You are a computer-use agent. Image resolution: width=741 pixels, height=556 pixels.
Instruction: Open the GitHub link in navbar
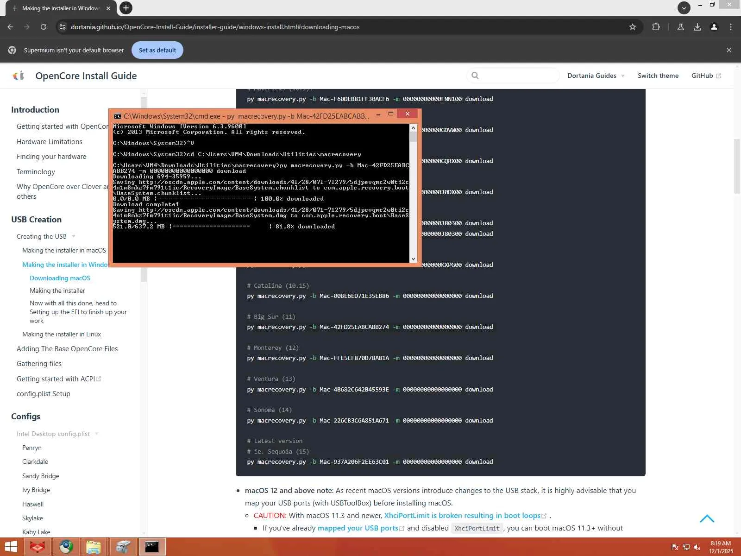coord(706,76)
